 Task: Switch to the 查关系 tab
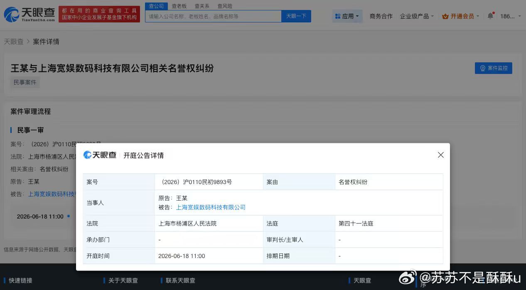point(202,6)
